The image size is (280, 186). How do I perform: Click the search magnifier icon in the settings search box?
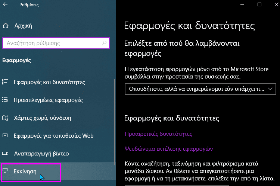[x=104, y=43]
